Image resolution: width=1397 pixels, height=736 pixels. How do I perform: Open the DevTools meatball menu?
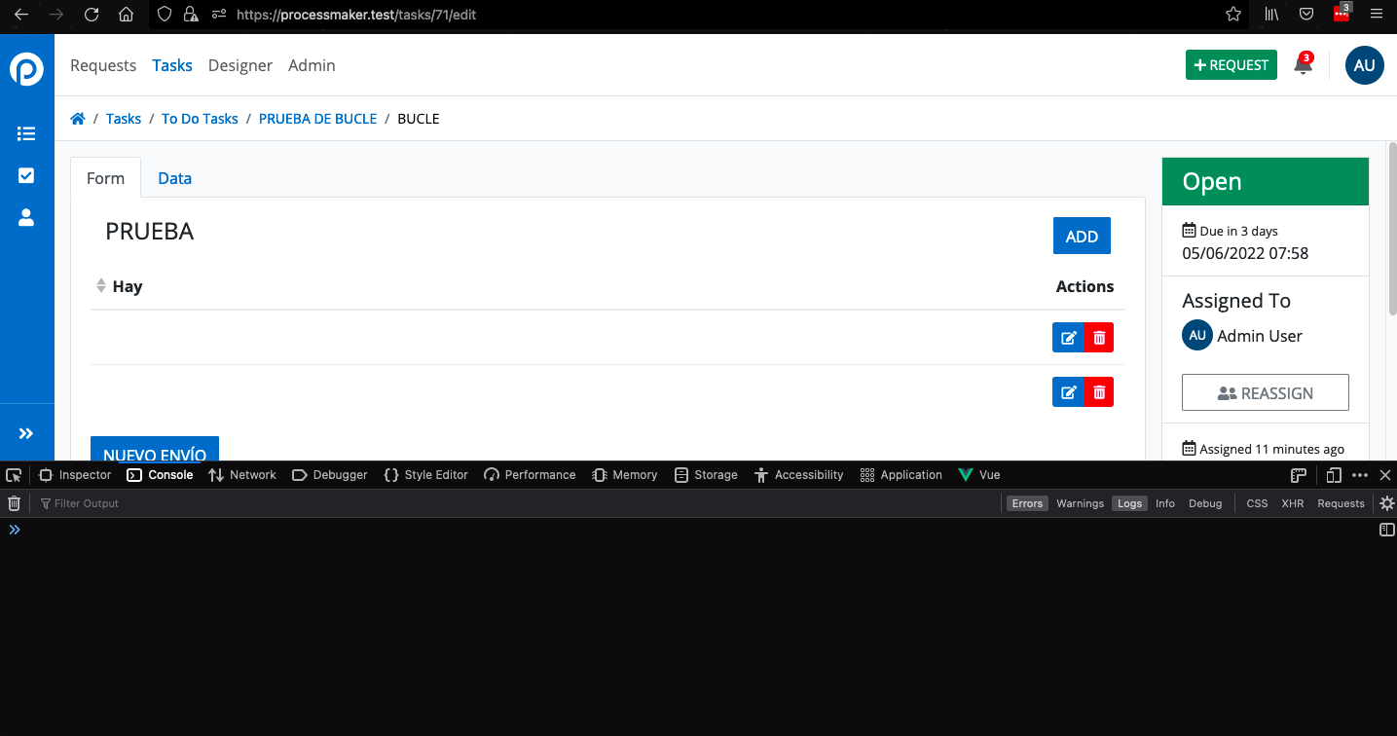1359,474
